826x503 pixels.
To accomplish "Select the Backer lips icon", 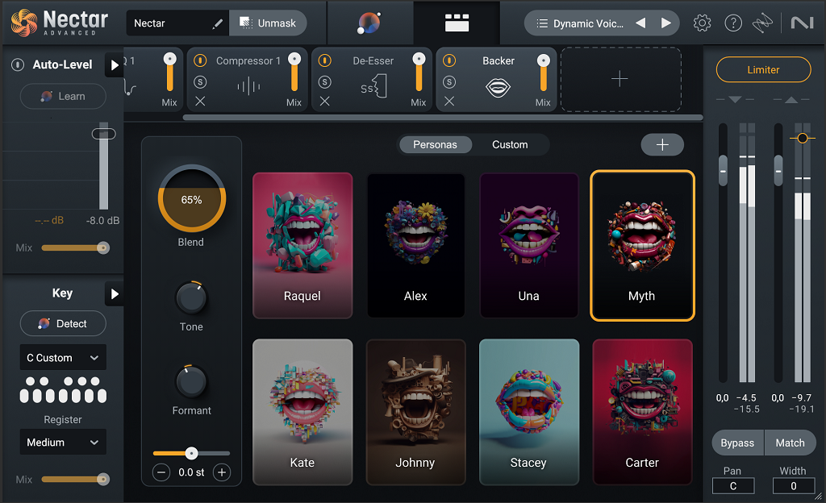I will [498, 87].
